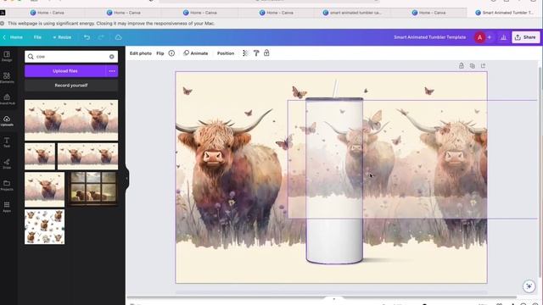Switch to the first Home - Canva tab
The height and width of the screenshot is (305, 543).
click(x=48, y=13)
